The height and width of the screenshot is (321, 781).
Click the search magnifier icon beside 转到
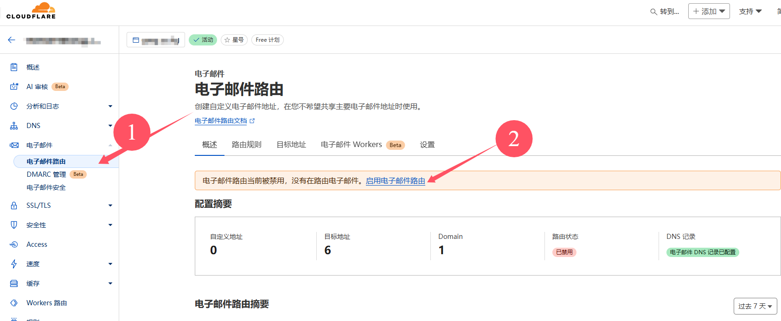coord(653,12)
